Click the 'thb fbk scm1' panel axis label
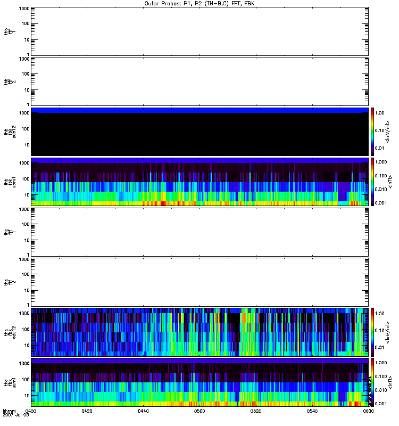Screen dimensions: 399x426 click(10, 182)
